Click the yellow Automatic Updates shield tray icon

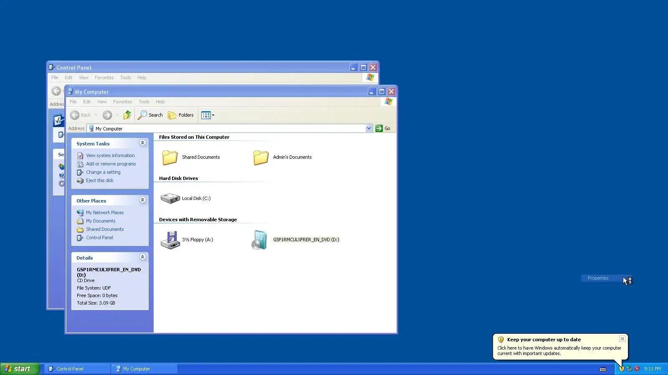point(622,369)
